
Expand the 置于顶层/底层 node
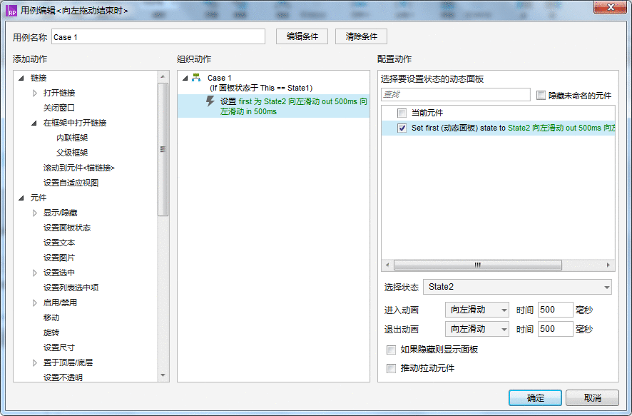point(35,362)
